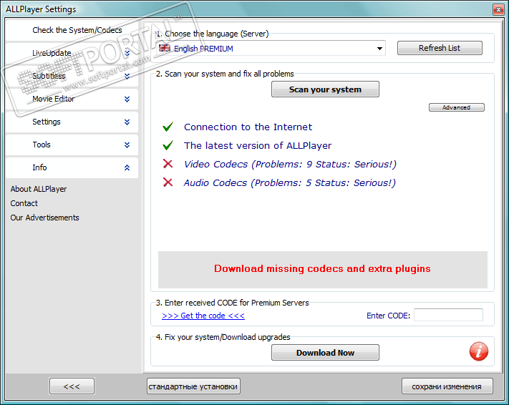Click Connection to the Internet text
The height and width of the screenshot is (405, 509).
(x=248, y=127)
